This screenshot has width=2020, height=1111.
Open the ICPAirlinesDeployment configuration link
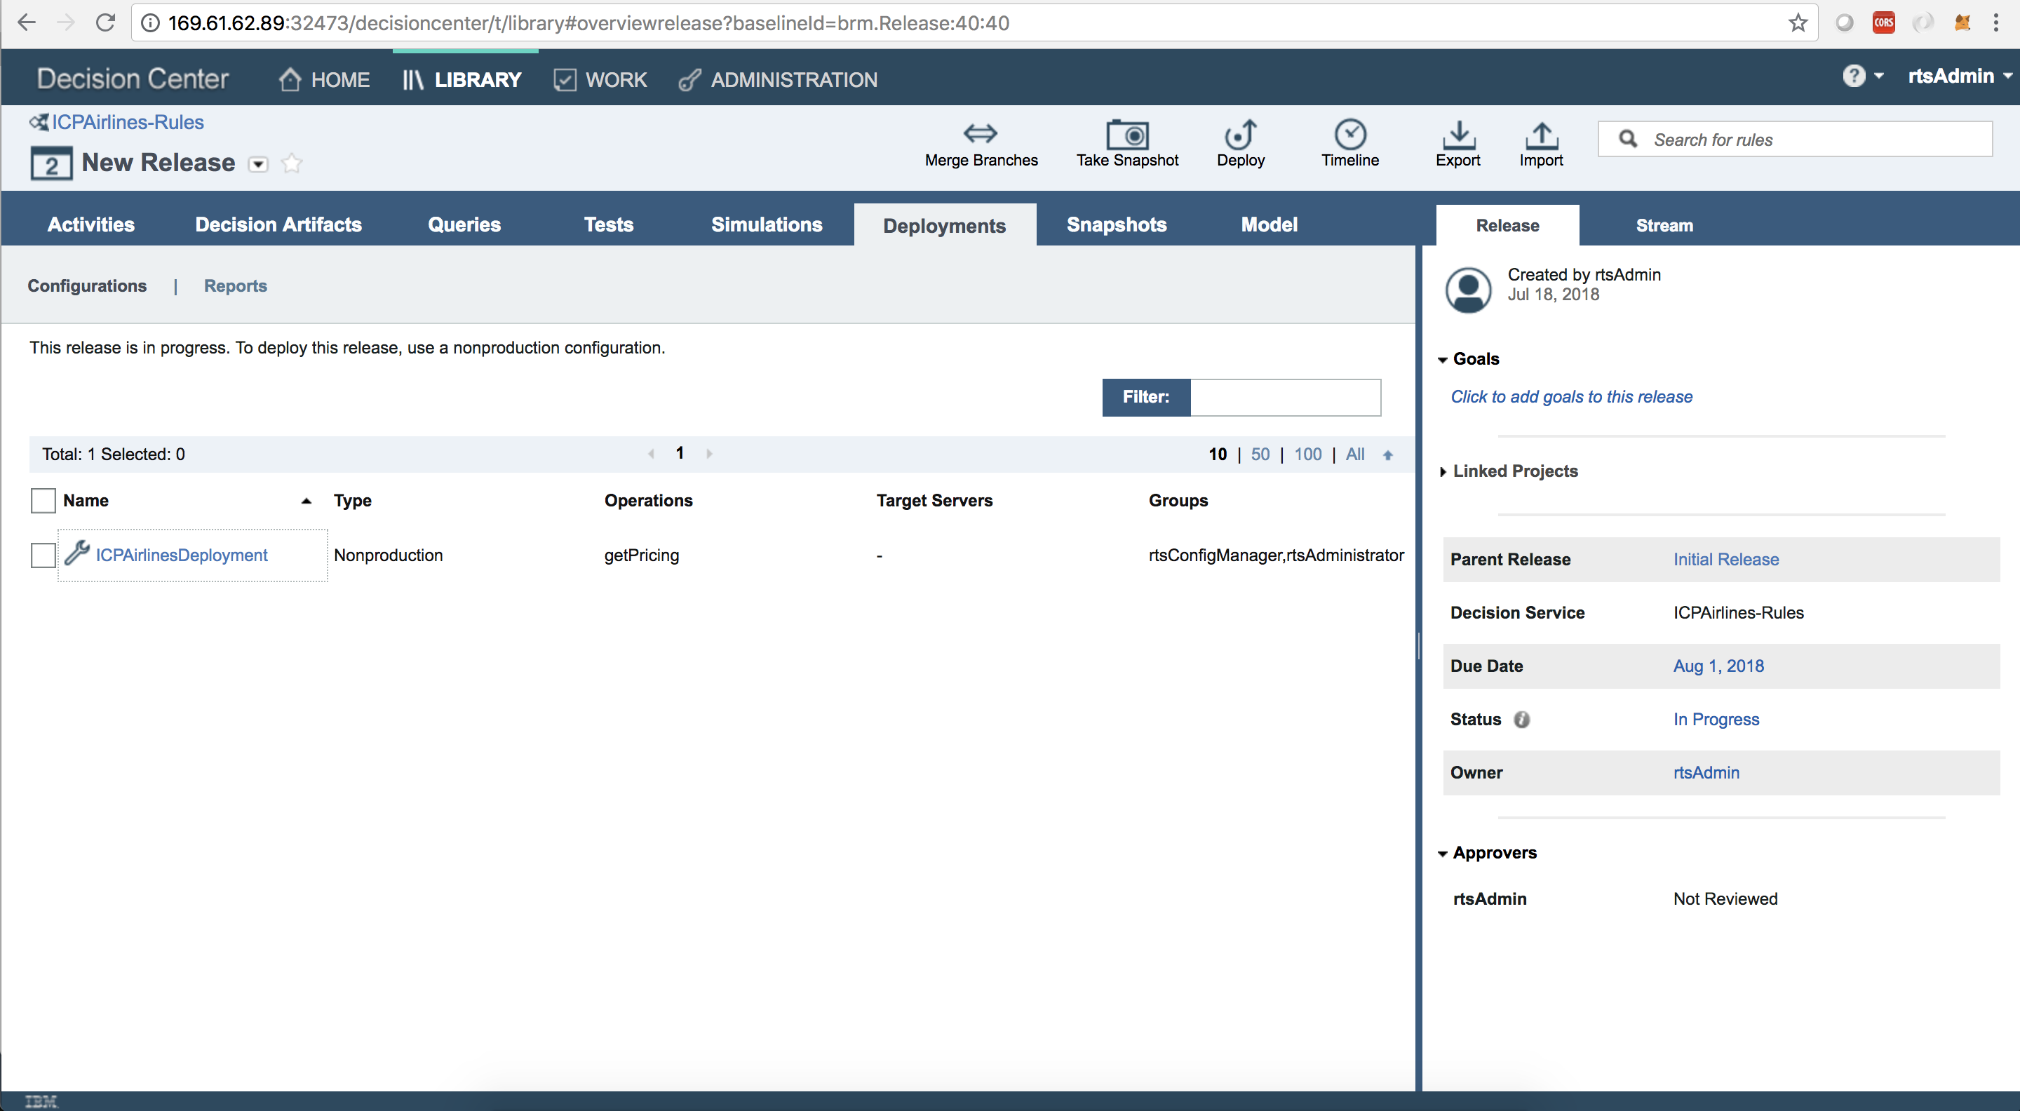click(181, 555)
